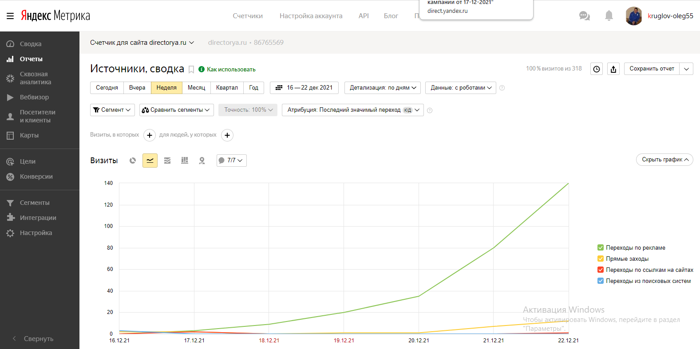Add a condition для людей, у которых
This screenshot has width=700, height=349.
[x=227, y=135]
